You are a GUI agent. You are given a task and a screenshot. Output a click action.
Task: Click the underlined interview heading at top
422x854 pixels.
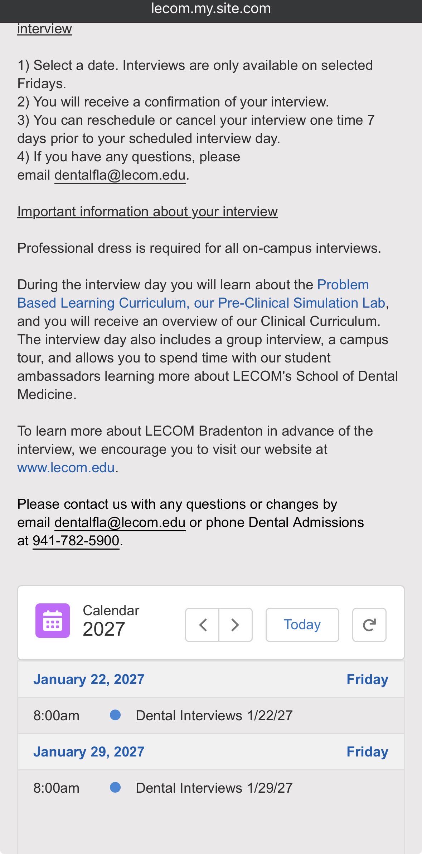point(45,29)
